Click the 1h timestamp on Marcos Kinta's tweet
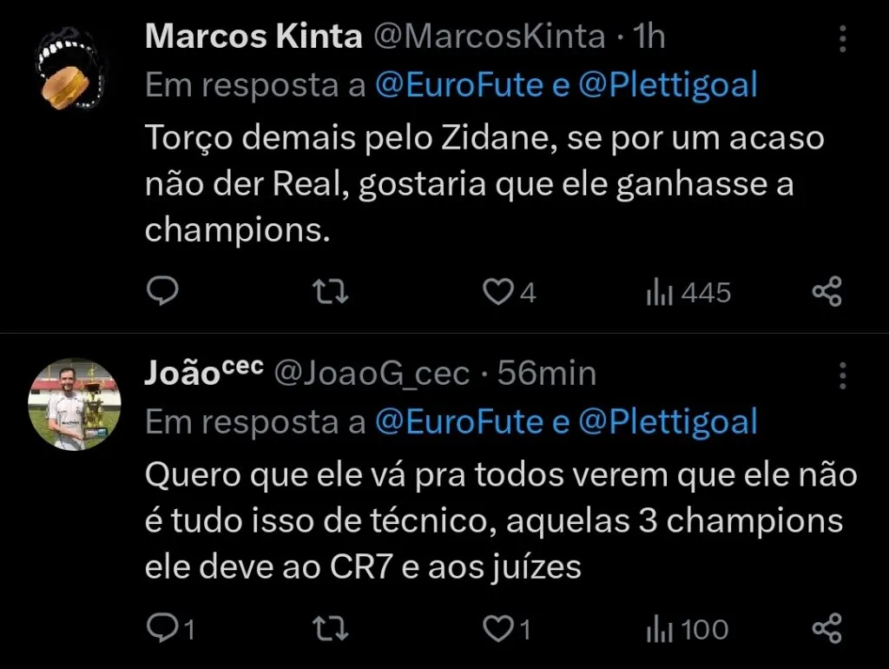 coord(648,36)
